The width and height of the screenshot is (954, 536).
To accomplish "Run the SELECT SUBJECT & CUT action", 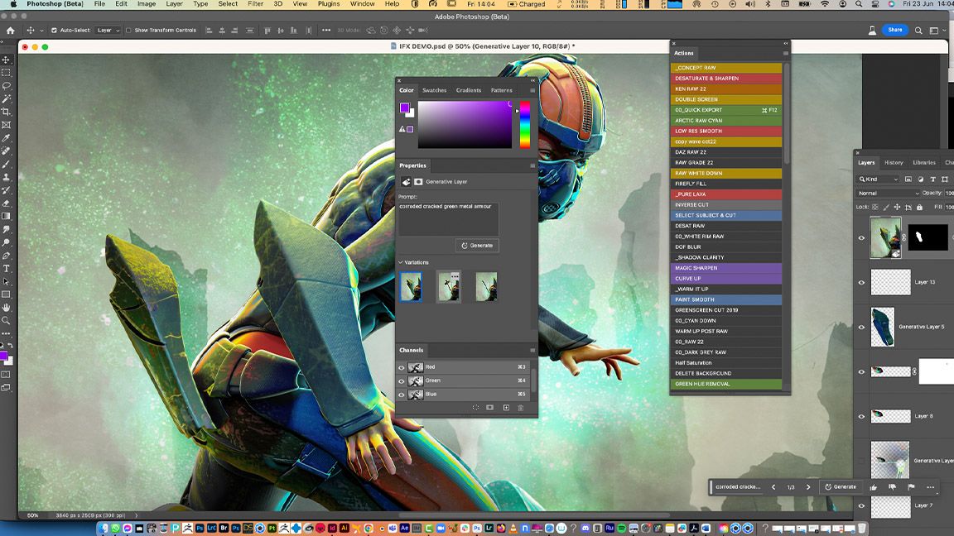I will [725, 215].
